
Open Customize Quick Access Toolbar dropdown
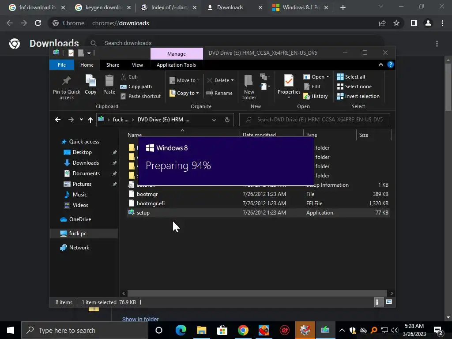[x=89, y=53]
